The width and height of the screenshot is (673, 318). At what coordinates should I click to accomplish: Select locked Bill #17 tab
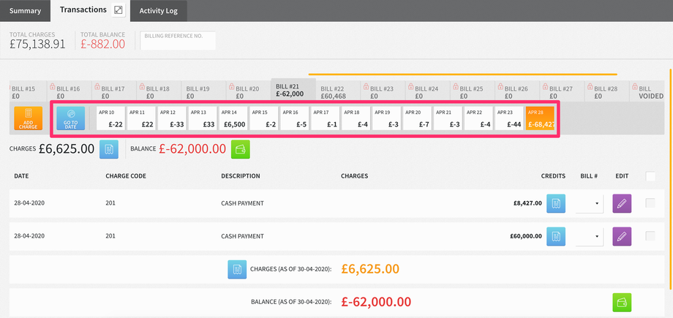click(114, 92)
